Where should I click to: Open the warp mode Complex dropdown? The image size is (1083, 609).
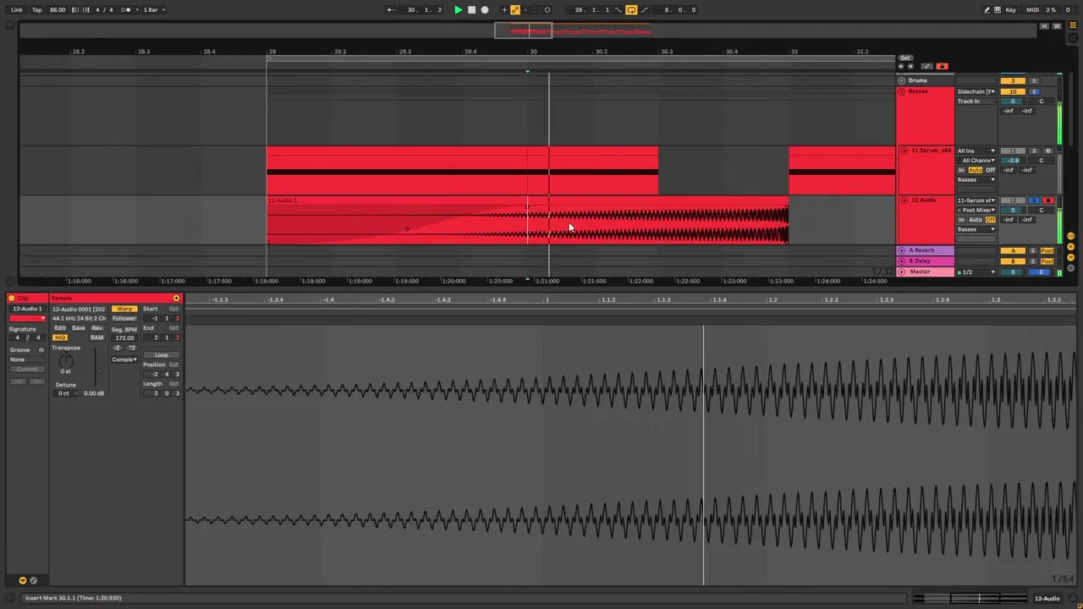tap(124, 359)
